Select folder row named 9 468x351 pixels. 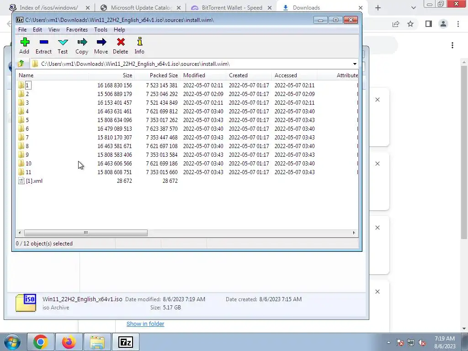click(187, 154)
